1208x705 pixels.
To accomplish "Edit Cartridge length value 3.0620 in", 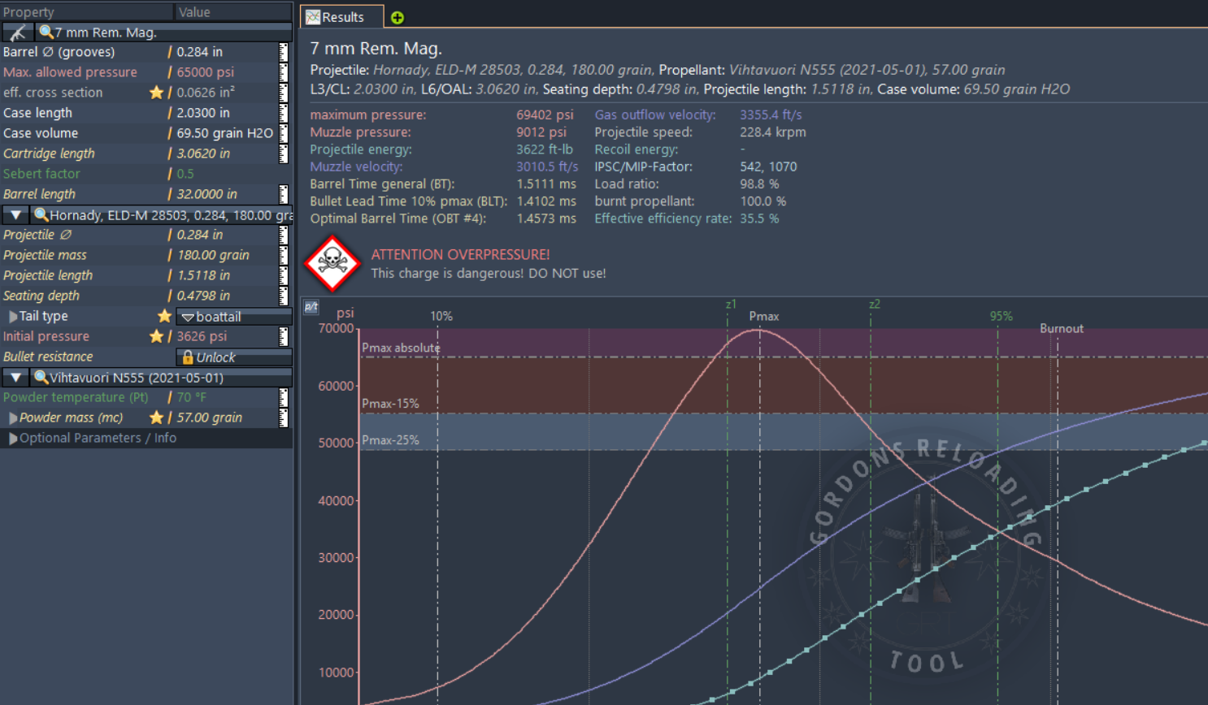I will 203,154.
